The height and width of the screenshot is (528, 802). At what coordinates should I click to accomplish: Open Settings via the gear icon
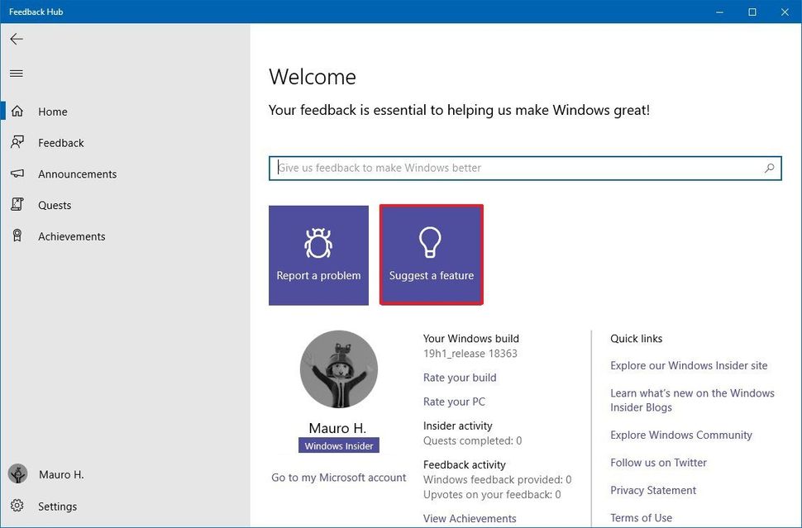(17, 506)
